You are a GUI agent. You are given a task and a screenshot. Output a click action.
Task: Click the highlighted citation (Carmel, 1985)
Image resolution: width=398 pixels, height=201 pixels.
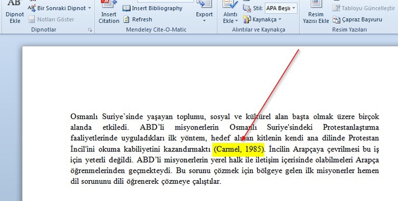tap(239, 149)
